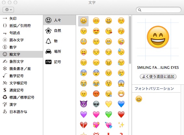Select the 数学記号 math symbols category
Screen dimensions: 184x135
21,76
